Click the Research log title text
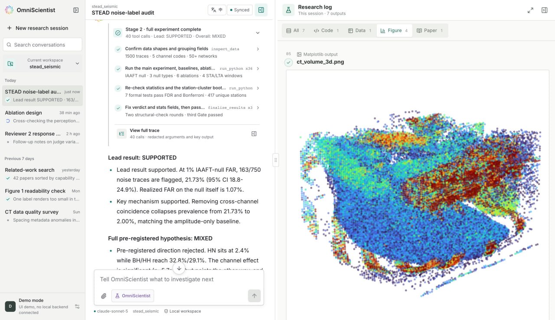This screenshot has width=555, height=320. click(315, 7)
